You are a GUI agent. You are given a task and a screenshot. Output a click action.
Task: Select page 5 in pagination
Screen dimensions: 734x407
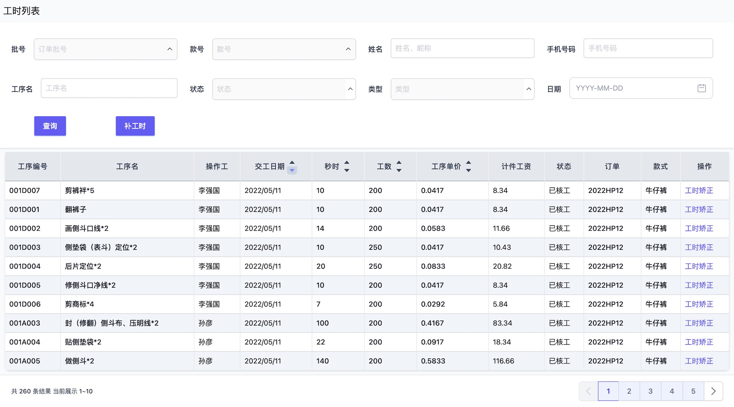[693, 391]
